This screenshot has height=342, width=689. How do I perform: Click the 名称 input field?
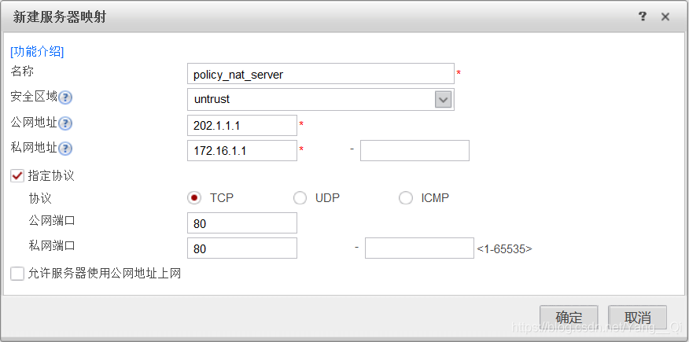click(320, 74)
